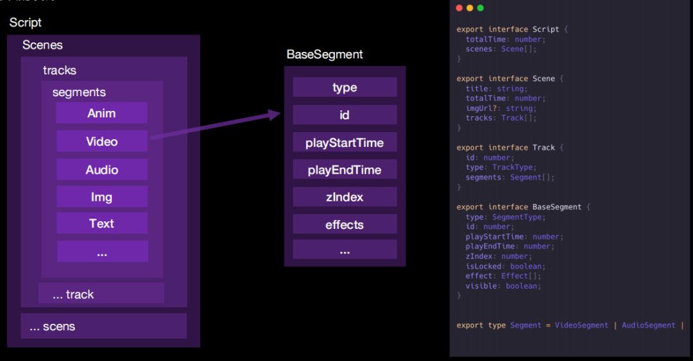Select the Audio segment box

[102, 169]
